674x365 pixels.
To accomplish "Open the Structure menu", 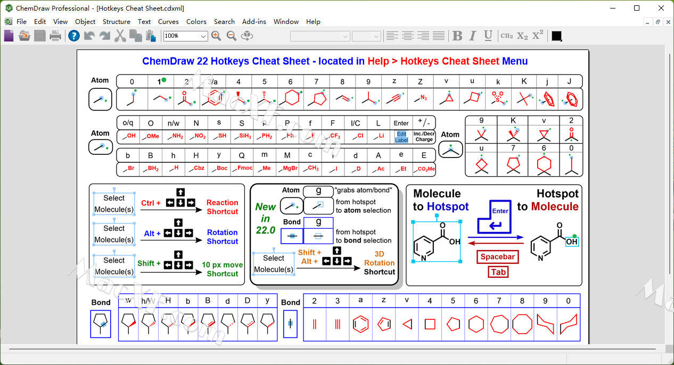I will [116, 21].
